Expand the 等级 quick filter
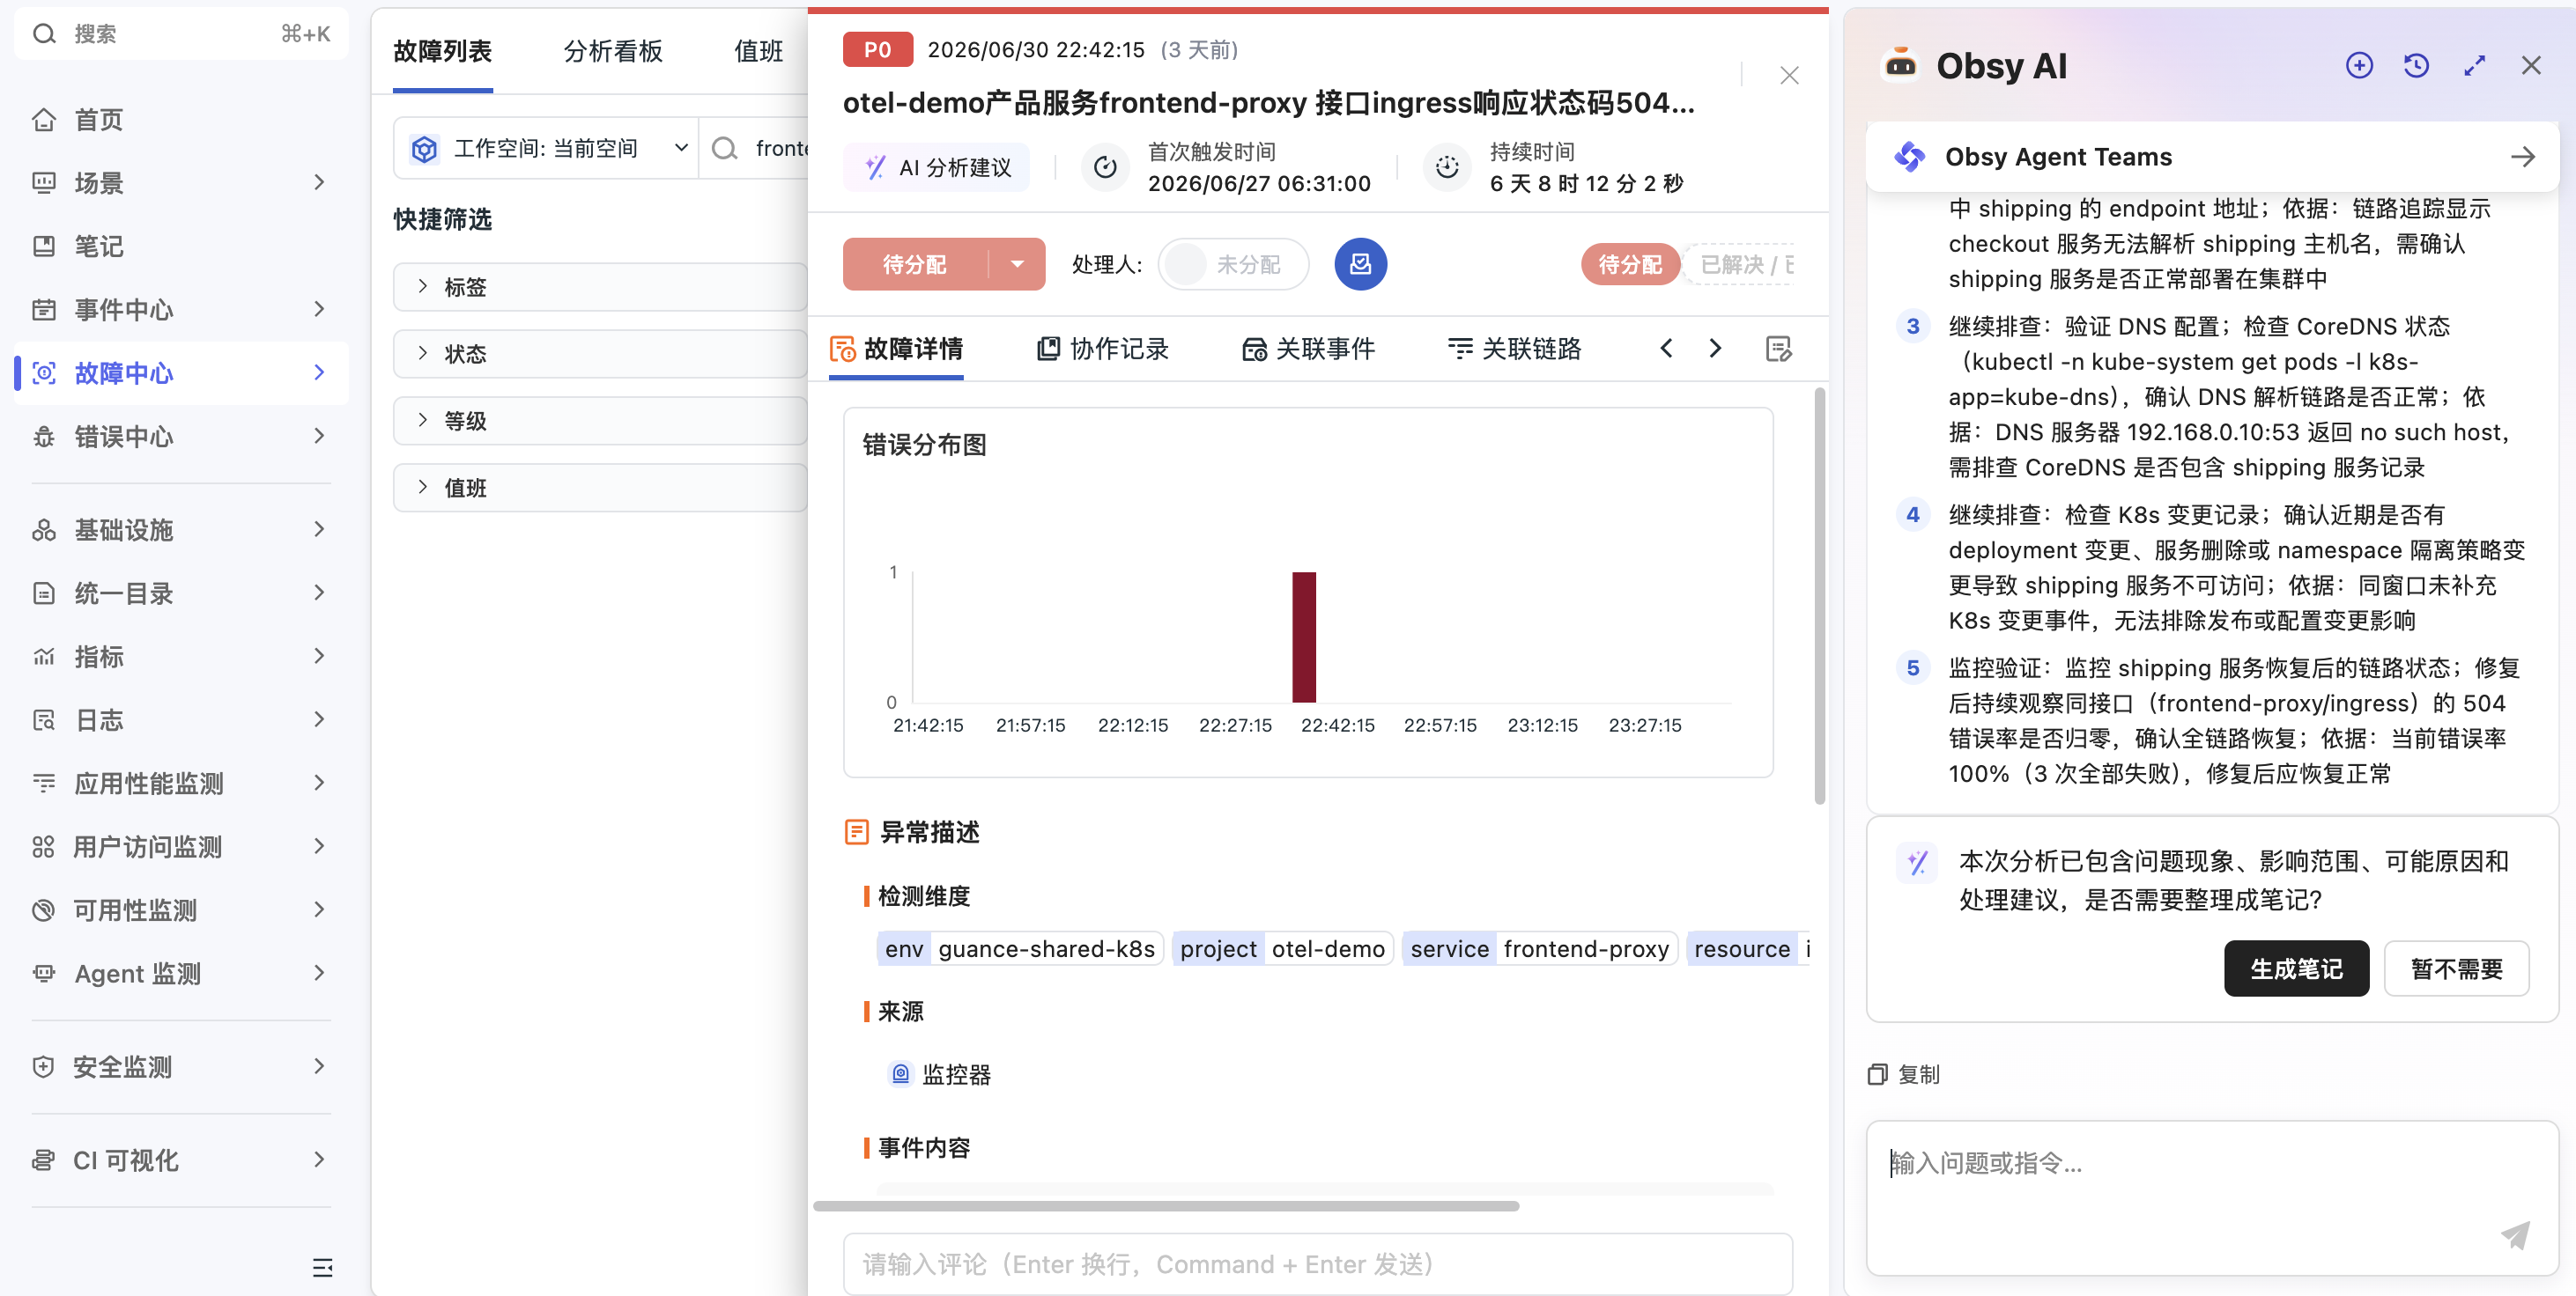 click(600, 421)
